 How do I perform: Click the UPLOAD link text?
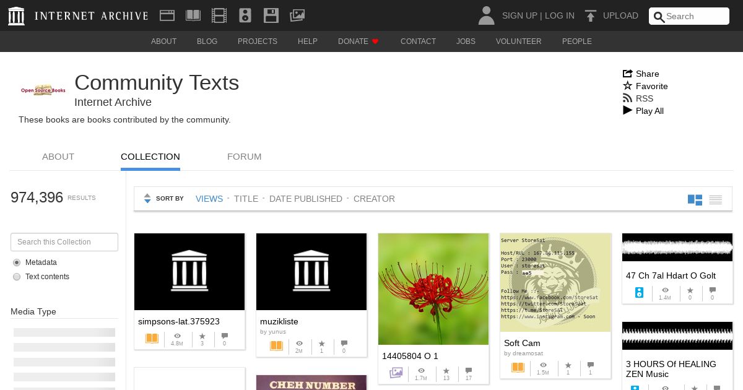pyautogui.click(x=620, y=15)
